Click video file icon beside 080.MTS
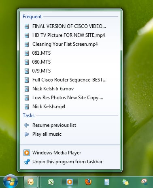This screenshot has height=188, width=153. pos(27,62)
